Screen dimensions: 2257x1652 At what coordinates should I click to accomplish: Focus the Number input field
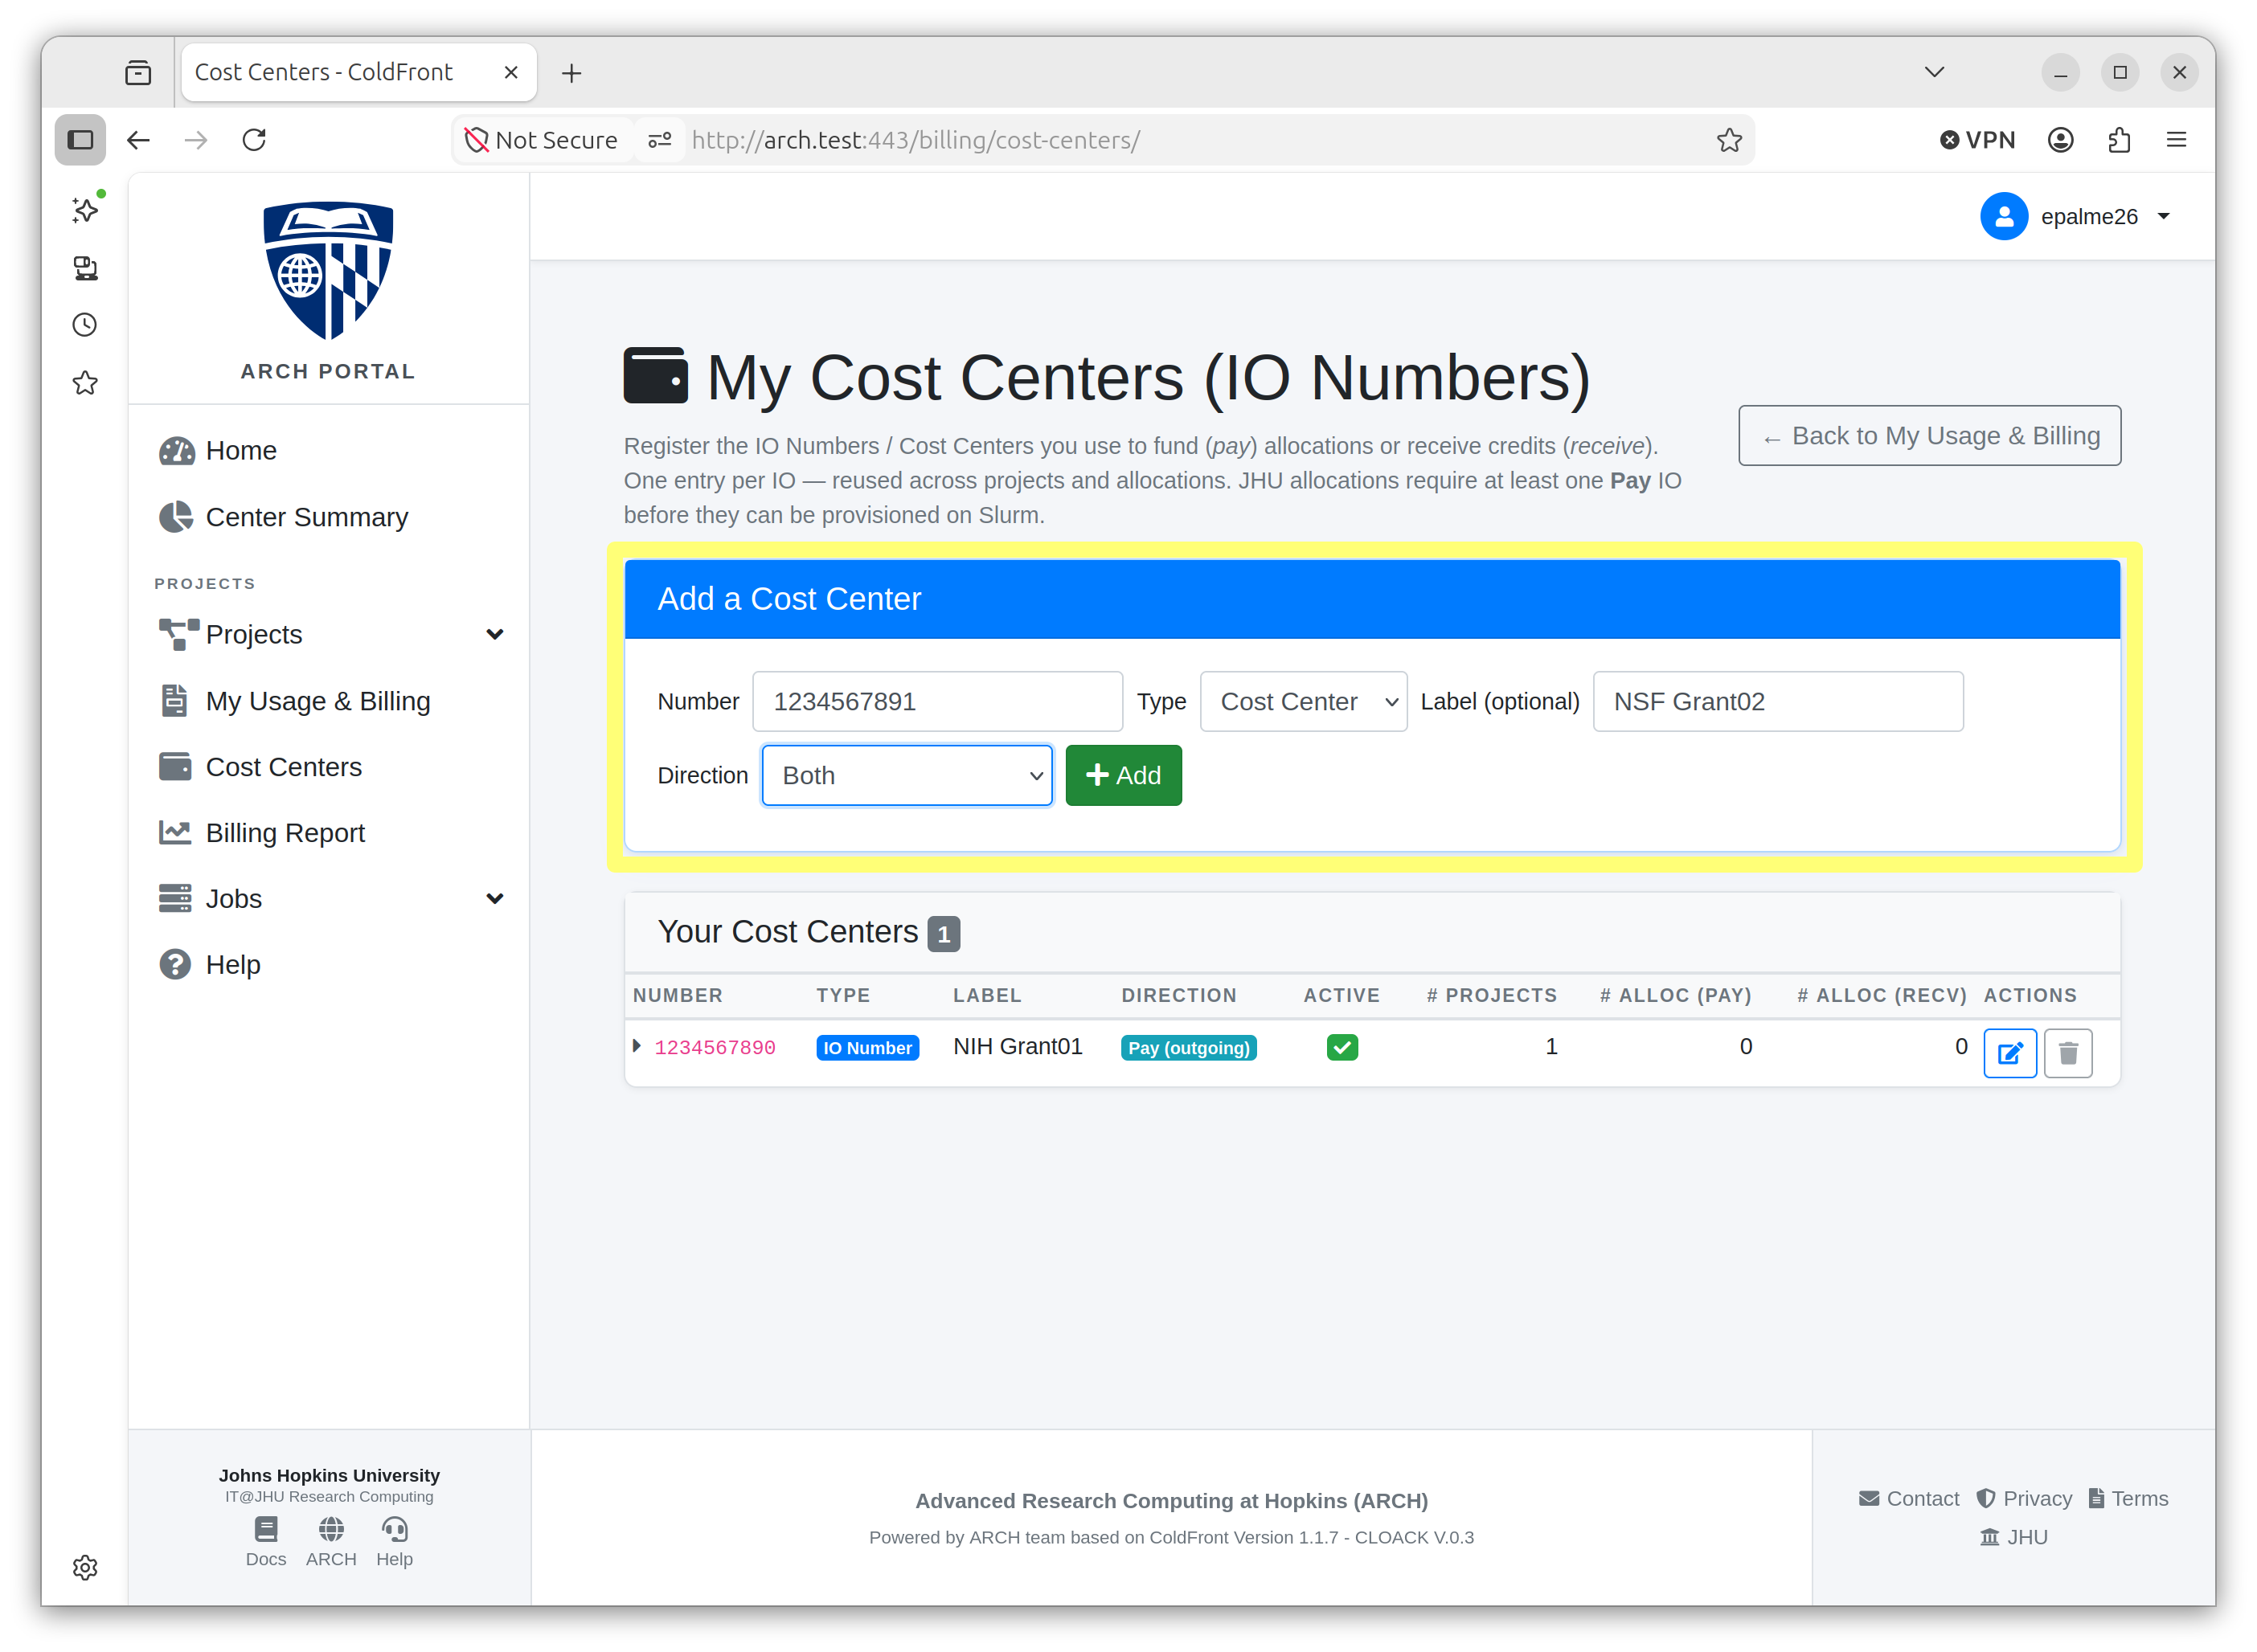pyautogui.click(x=936, y=701)
